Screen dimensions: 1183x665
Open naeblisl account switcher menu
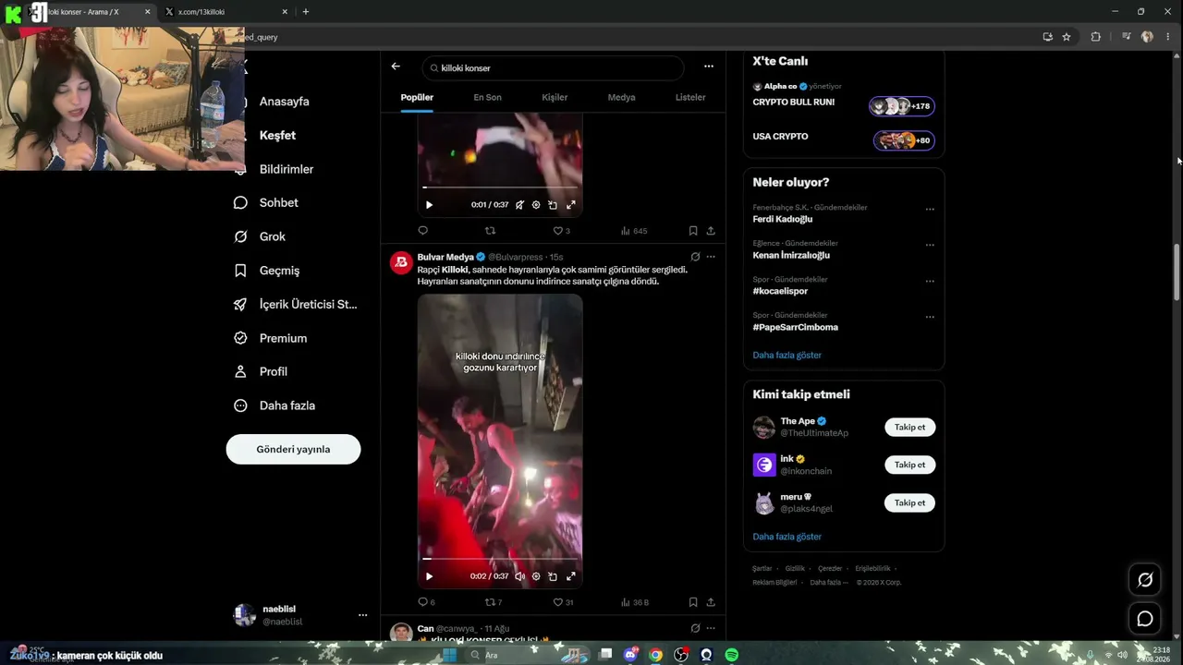coord(362,615)
